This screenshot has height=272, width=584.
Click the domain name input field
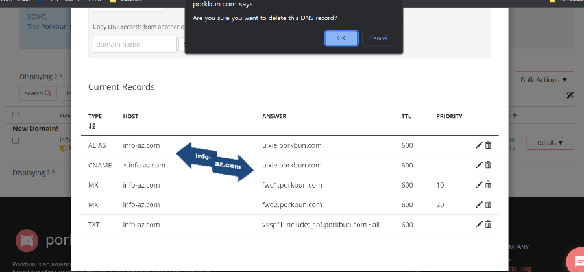pyautogui.click(x=135, y=44)
